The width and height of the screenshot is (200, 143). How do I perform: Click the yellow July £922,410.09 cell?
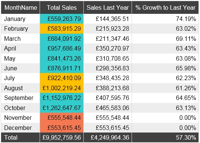(x=62, y=78)
